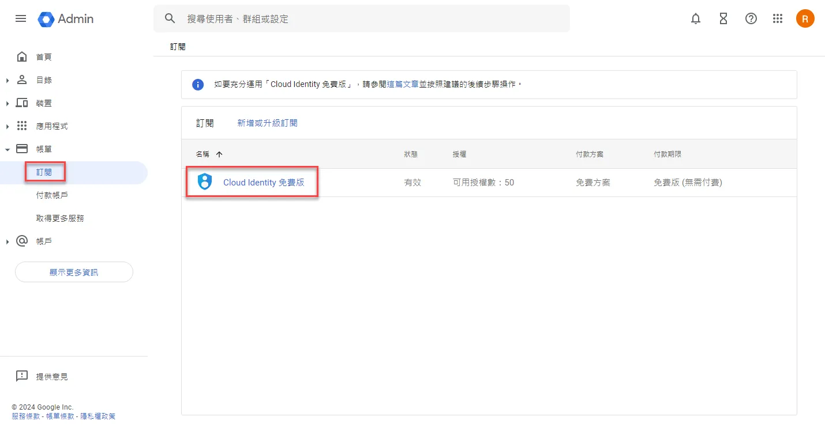The height and width of the screenshot is (428, 825).
Task: Collapse the 帳單 section arrow
Action: pos(7,149)
